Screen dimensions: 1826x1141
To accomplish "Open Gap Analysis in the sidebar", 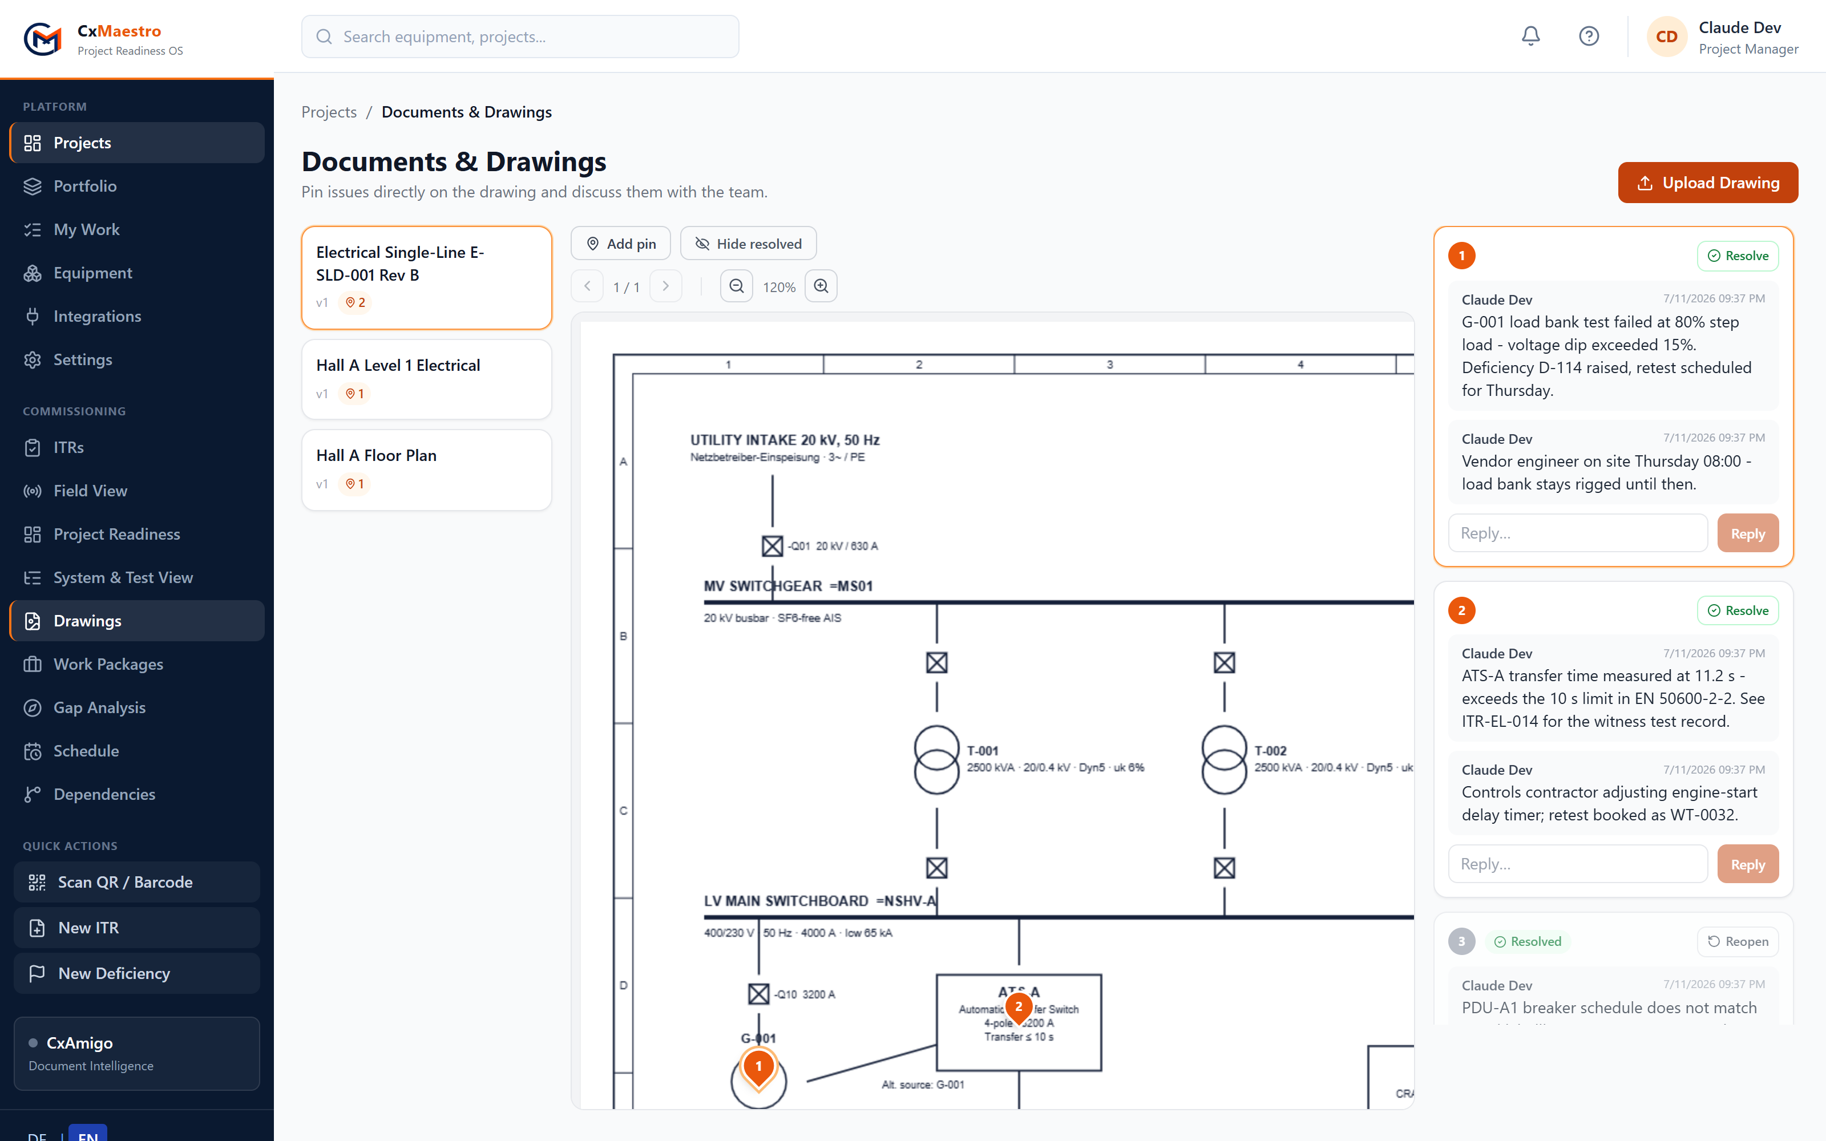I will coord(136,708).
